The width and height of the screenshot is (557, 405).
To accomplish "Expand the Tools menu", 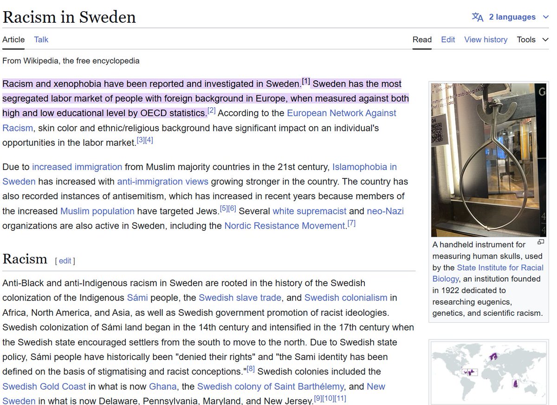I will coord(532,39).
